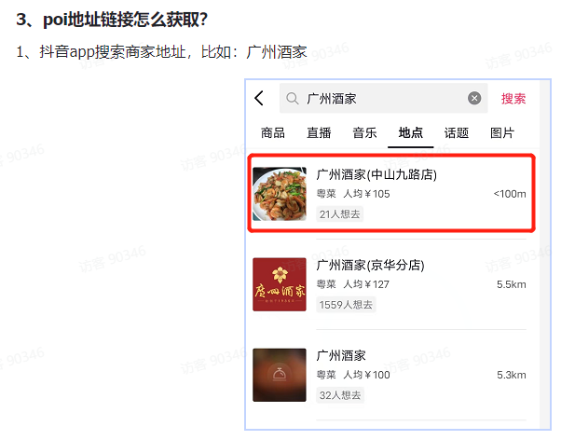Switch to the 直播 tab
This screenshot has height=440, width=561.
click(319, 132)
